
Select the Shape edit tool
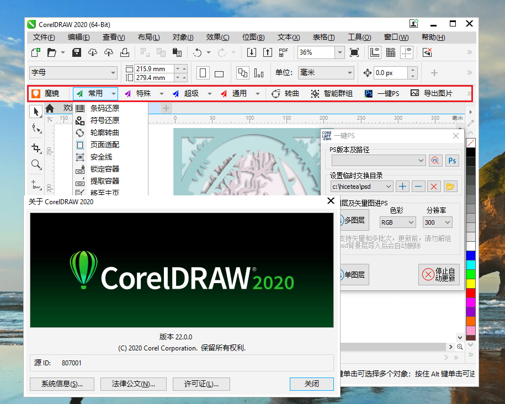pyautogui.click(x=36, y=128)
